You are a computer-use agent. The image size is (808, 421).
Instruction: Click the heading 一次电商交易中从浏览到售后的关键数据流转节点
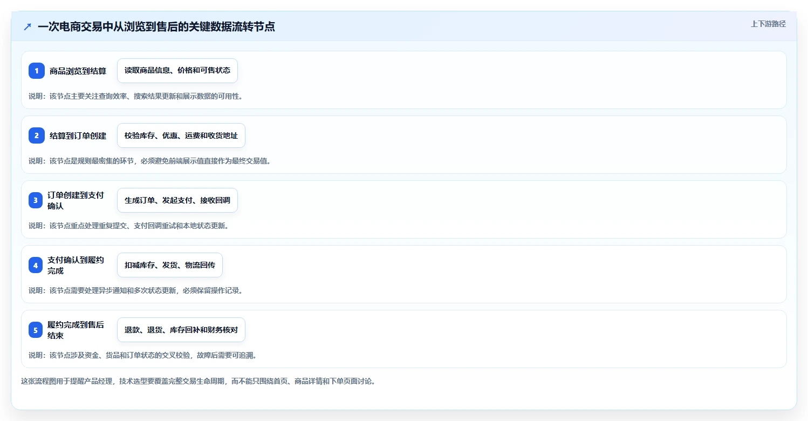click(156, 26)
